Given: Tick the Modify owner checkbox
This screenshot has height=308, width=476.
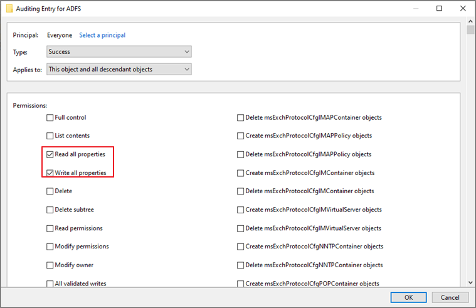Looking at the screenshot, I should pos(50,265).
